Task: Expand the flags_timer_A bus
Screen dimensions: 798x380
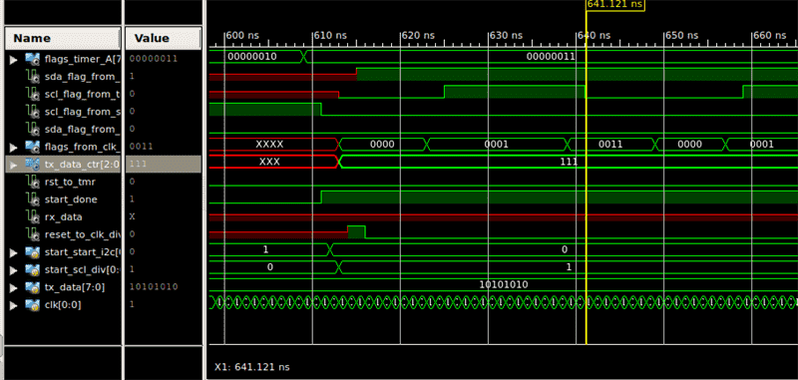Action: pos(14,60)
